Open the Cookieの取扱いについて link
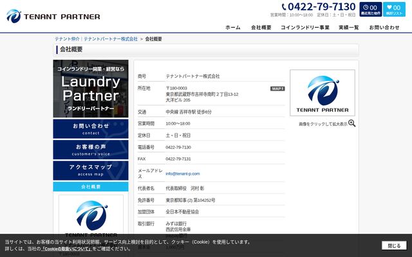This screenshot has width=412, height=257. point(66,249)
